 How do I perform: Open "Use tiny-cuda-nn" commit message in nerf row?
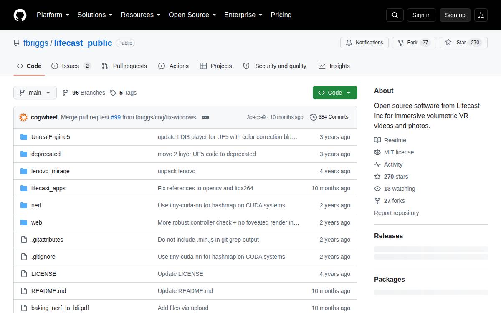(x=221, y=205)
